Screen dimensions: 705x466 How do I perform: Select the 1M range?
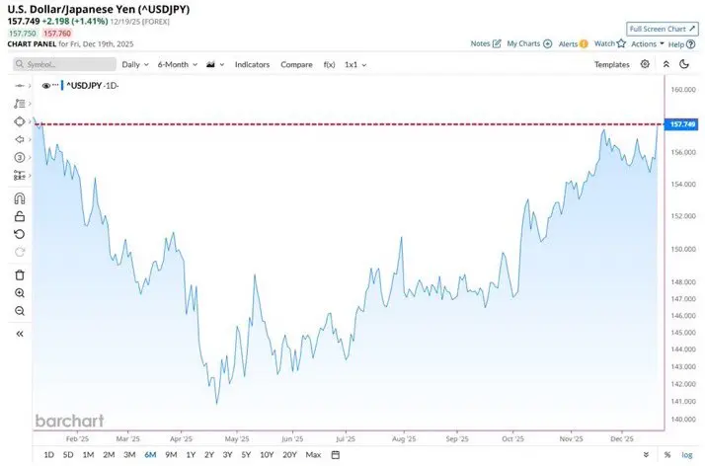[88, 455]
